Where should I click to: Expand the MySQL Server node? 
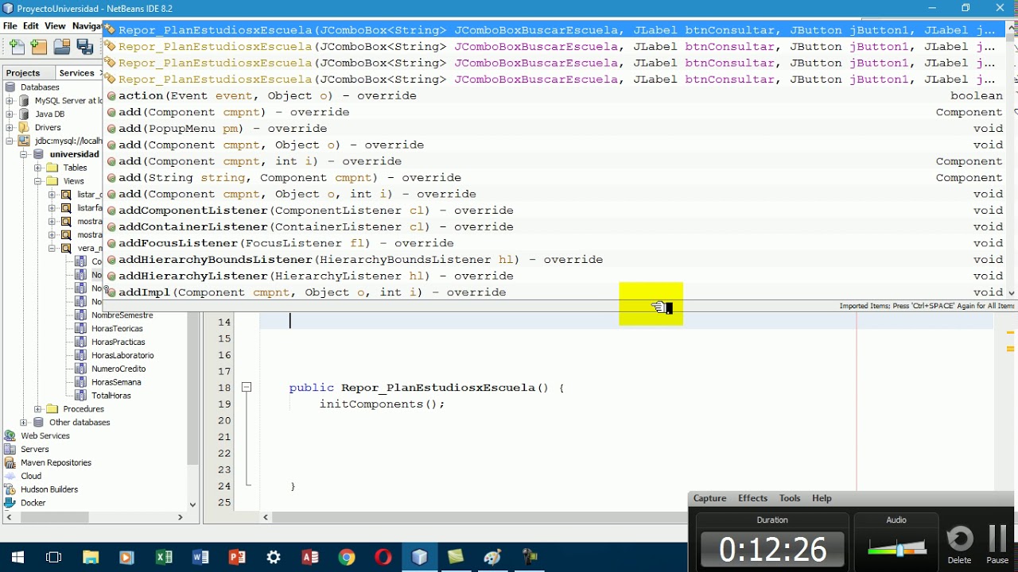point(10,101)
